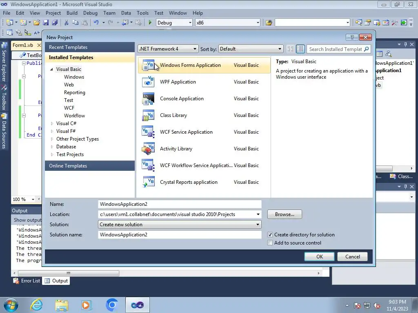Select WPF Application template
Screen dimensions: 418x313
coord(204,82)
